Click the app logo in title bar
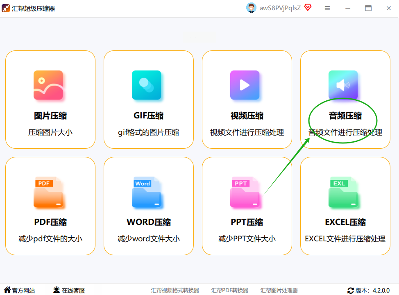The width and height of the screenshot is (399, 295). pyautogui.click(x=6, y=9)
